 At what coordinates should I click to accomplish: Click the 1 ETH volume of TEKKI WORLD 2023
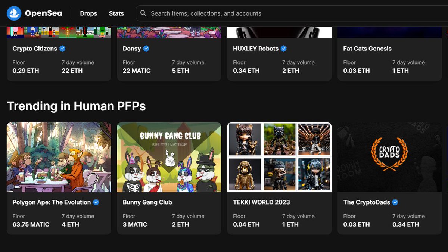[x=290, y=224]
